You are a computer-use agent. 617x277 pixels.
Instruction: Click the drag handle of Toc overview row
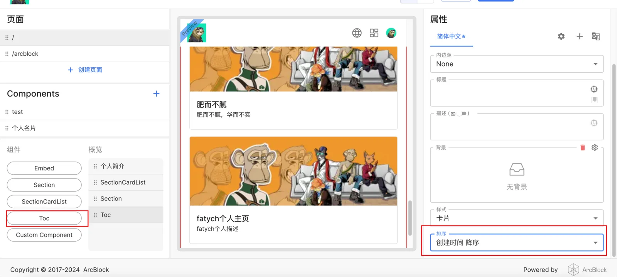[95, 215]
